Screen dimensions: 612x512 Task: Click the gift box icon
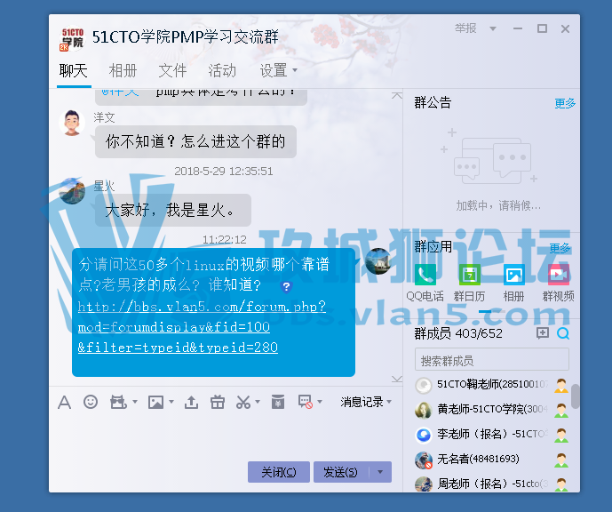pos(218,402)
